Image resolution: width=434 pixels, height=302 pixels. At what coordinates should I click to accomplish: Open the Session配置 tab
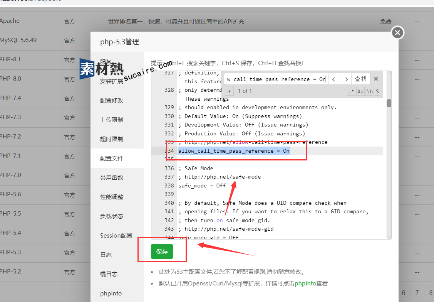[x=116, y=235]
